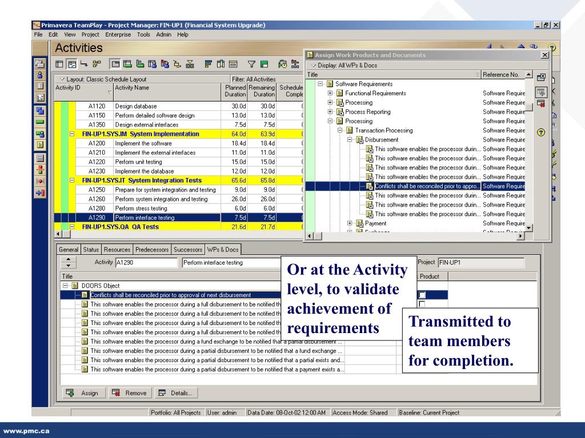Expand the Functional Requirements tree node

point(330,93)
